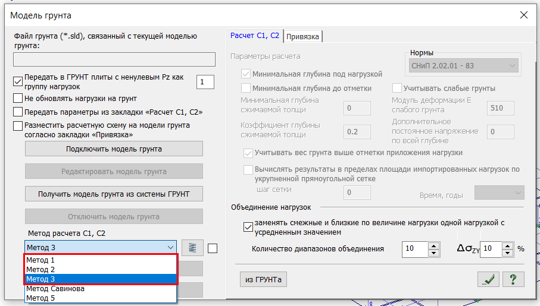Switch to the Привязка tab

pos(303,37)
